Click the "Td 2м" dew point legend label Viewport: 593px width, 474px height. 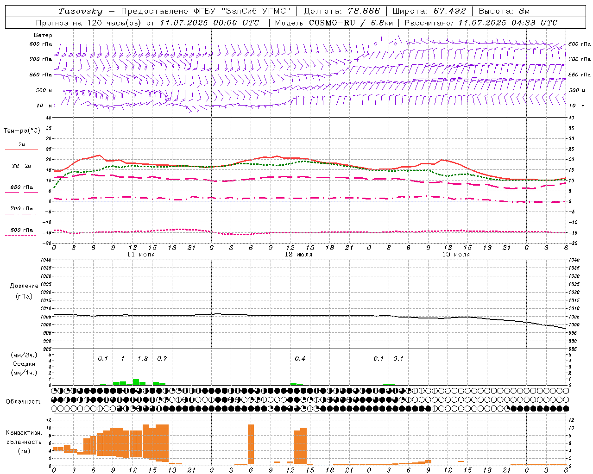(21, 166)
